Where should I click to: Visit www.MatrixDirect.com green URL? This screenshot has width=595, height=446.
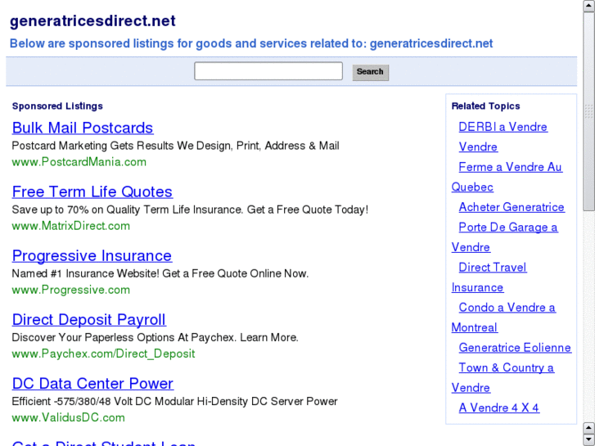71,226
